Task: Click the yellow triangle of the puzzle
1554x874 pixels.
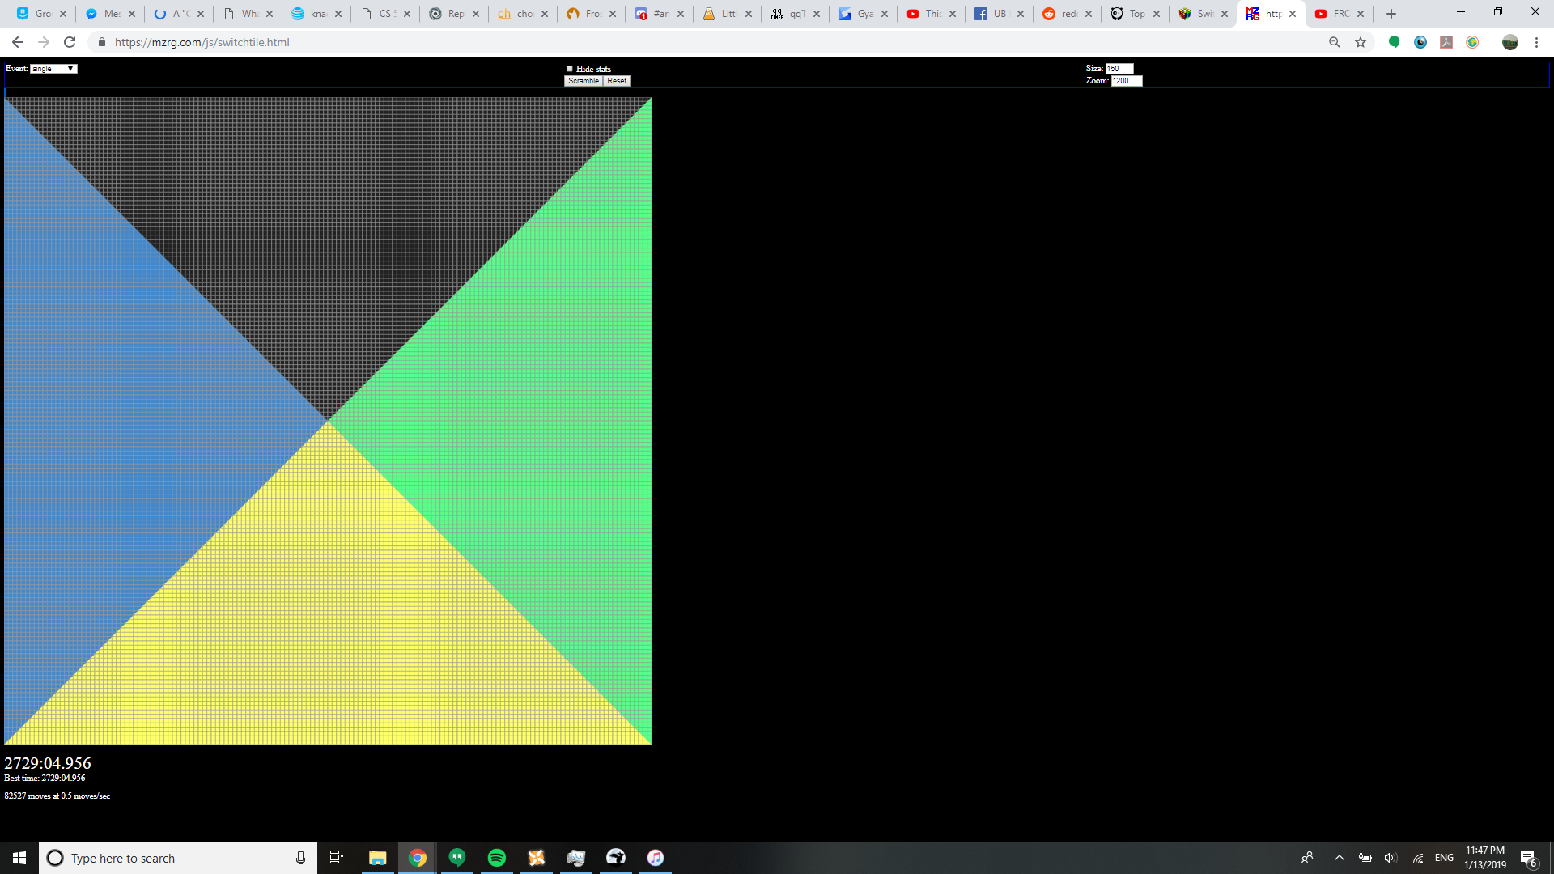Action: pyautogui.click(x=328, y=615)
